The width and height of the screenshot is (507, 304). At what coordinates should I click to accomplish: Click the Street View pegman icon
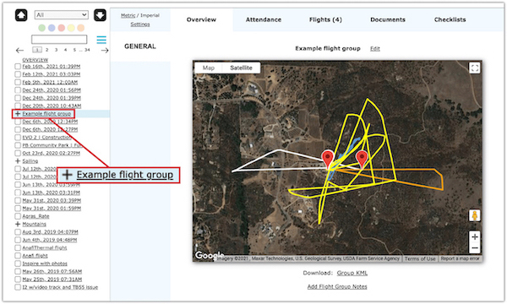(x=474, y=215)
